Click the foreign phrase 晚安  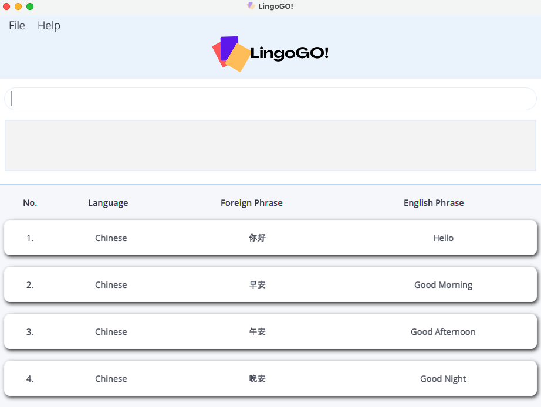click(x=257, y=379)
